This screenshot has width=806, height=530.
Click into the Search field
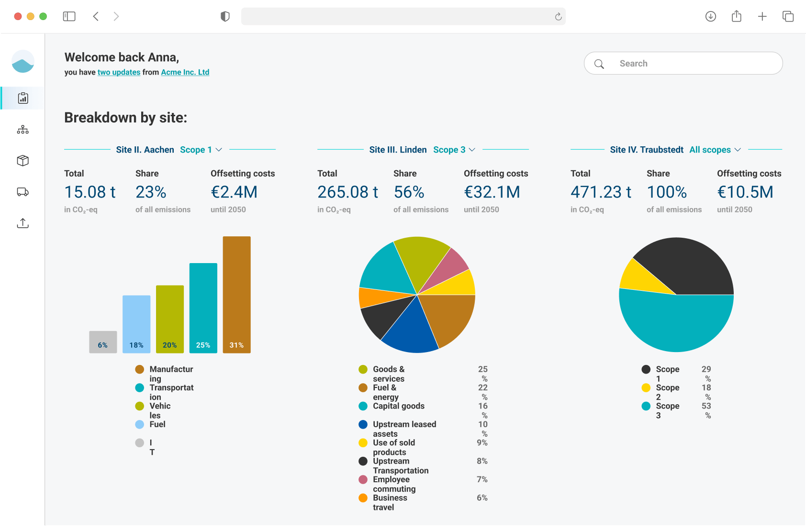[x=683, y=63]
